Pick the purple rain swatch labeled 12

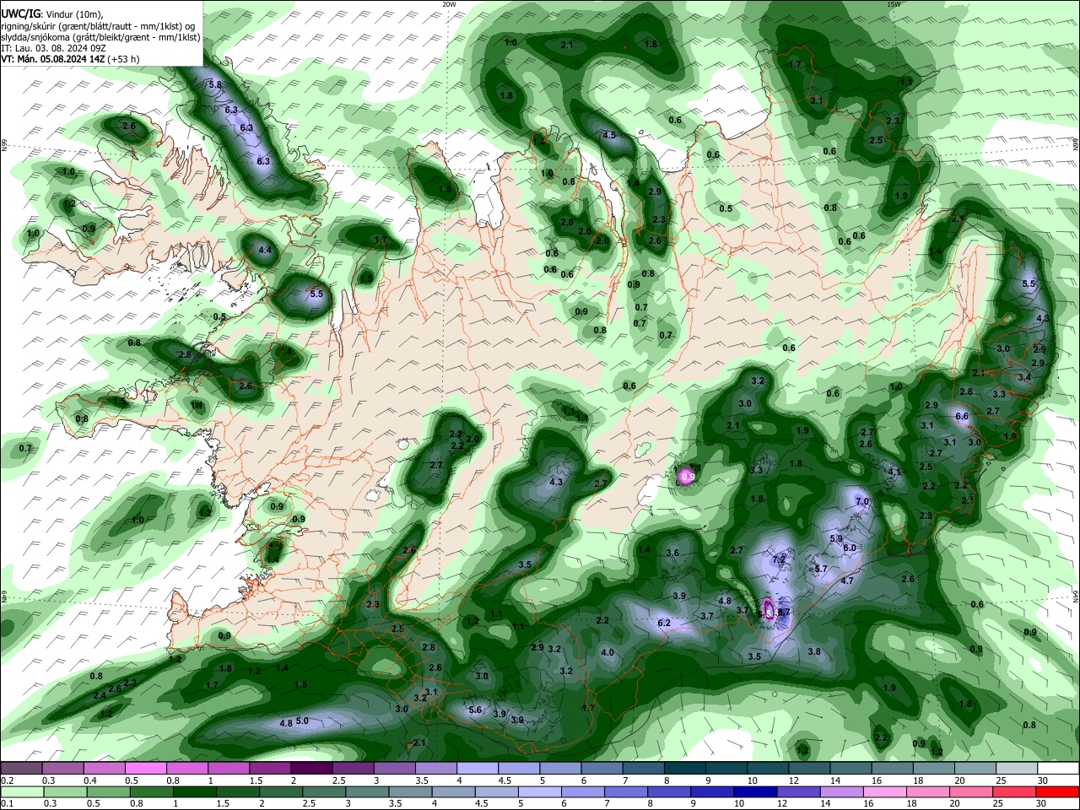[797, 791]
